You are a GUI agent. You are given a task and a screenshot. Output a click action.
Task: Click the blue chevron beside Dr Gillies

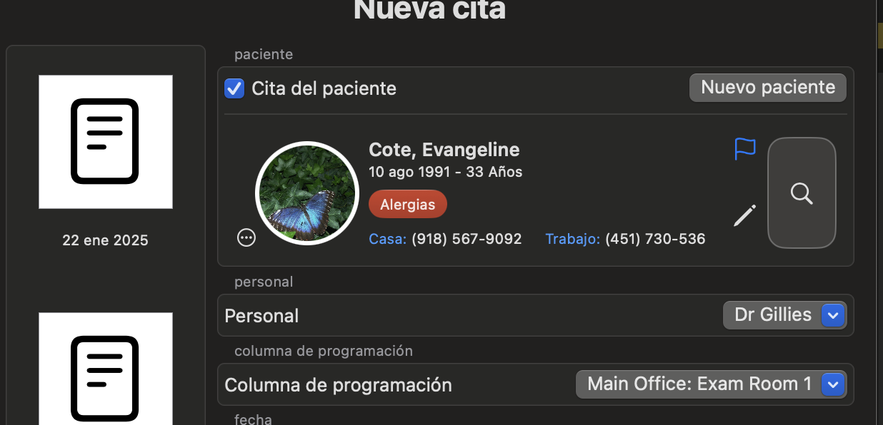coord(833,315)
